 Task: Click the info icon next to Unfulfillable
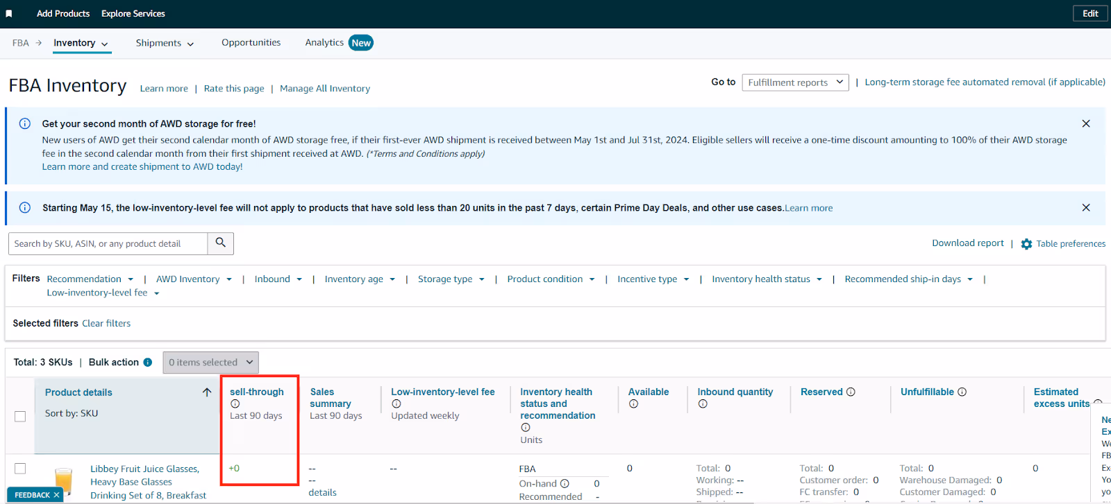tap(962, 392)
